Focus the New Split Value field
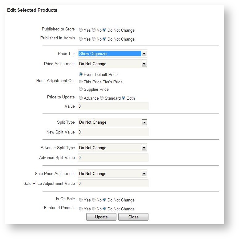This screenshot has height=239, width=239. click(113, 132)
